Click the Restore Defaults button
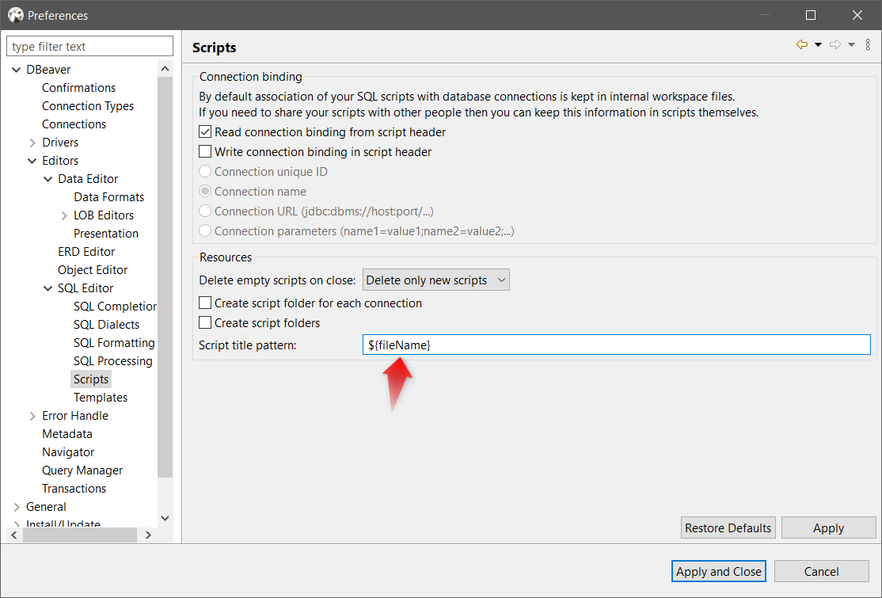 [x=728, y=528]
